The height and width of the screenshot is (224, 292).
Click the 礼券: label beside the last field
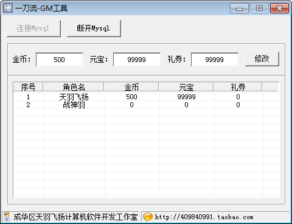[176, 60]
